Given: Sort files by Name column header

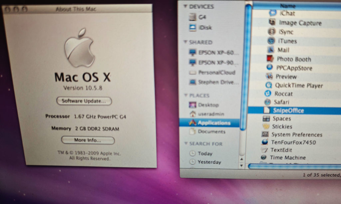Looking at the screenshot, I should [x=288, y=6].
